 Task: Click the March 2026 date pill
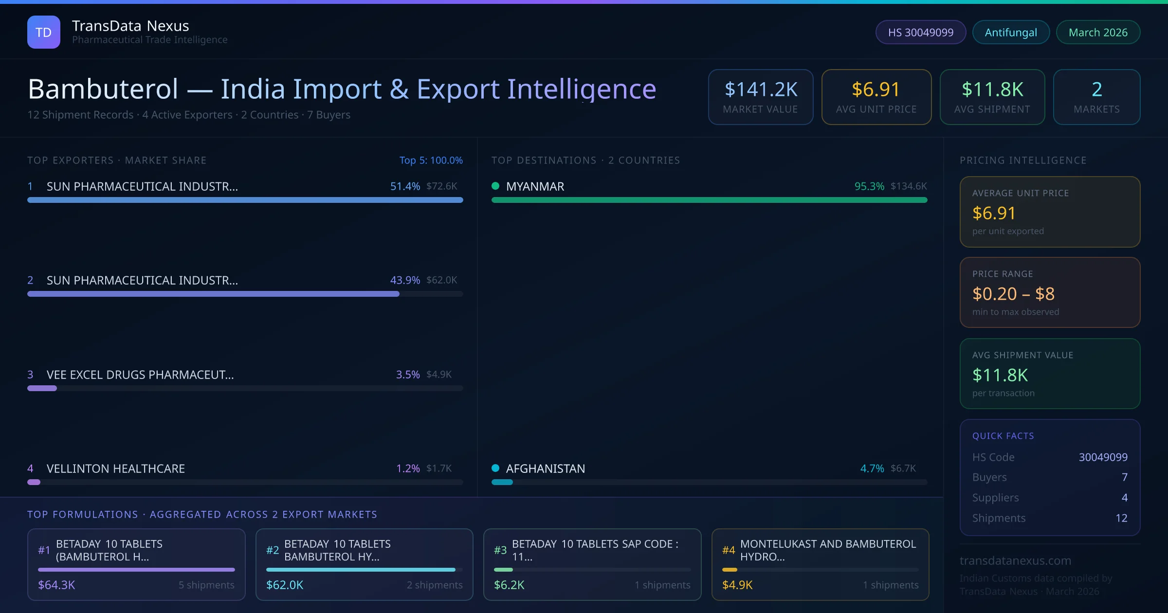[x=1097, y=32]
